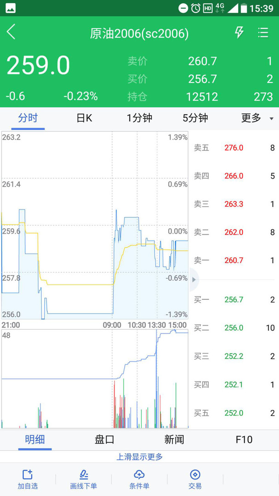Open the 盘口 tab
The width and height of the screenshot is (279, 496).
coord(104,440)
